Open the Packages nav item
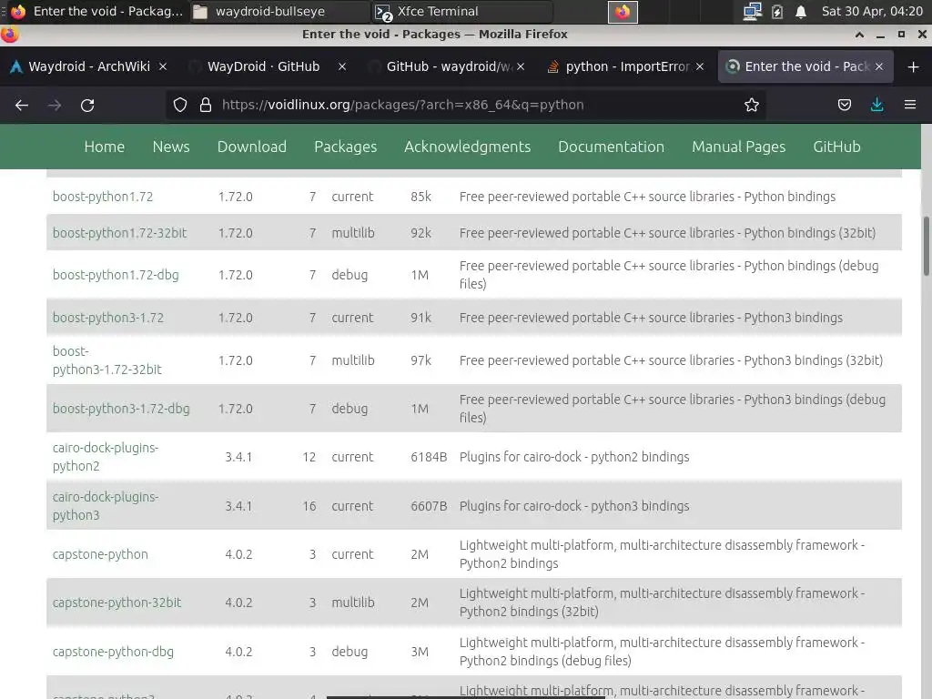 click(x=345, y=147)
